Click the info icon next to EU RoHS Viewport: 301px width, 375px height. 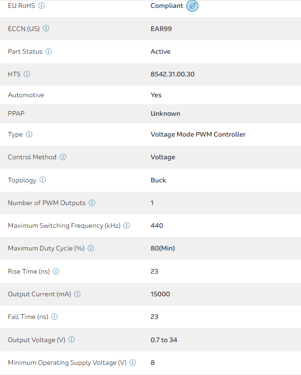(42, 6)
